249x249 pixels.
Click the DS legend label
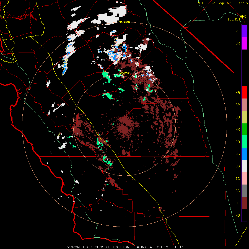pyautogui.click(x=237, y=166)
